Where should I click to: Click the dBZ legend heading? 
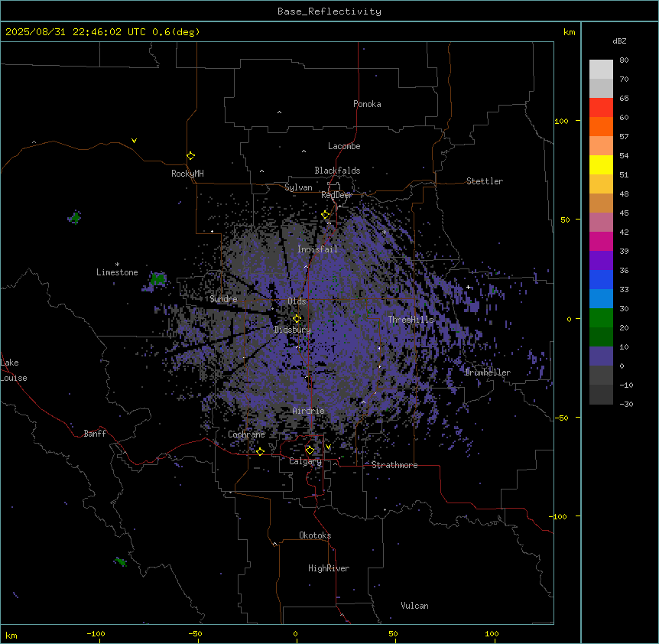pos(619,41)
